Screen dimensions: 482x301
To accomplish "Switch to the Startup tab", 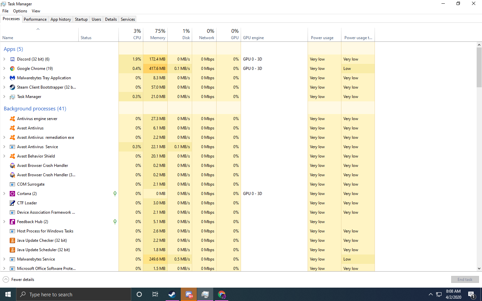I will point(81,19).
